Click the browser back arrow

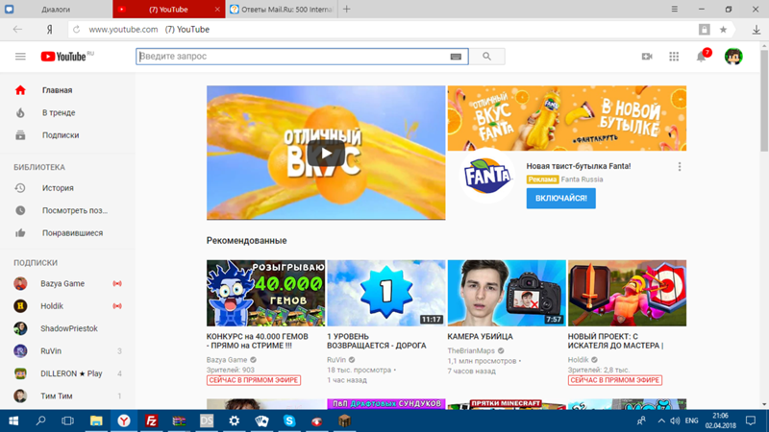tap(17, 30)
